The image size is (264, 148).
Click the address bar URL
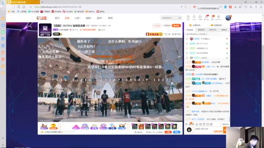58,7
